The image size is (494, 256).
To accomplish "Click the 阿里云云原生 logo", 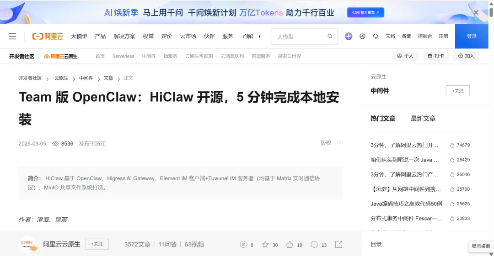I will click(x=60, y=56).
